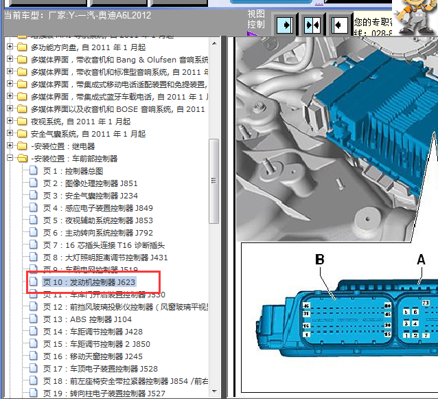Open 页 10: 发动机控制器 J623
The height and width of the screenshot is (399, 438).
coord(89,282)
